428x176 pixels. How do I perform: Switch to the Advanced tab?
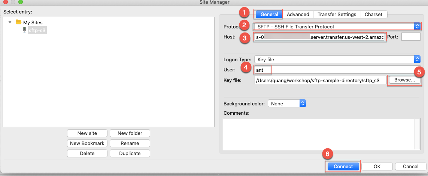coord(298,15)
